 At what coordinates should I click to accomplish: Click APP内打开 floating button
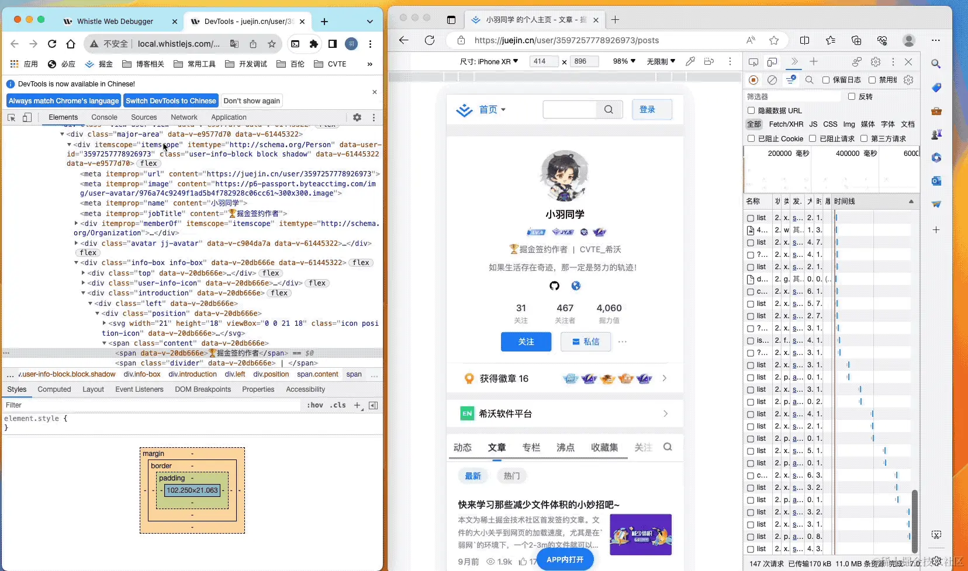pyautogui.click(x=565, y=559)
